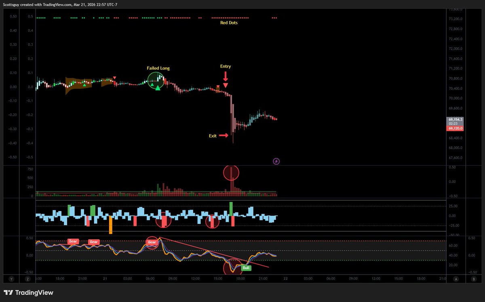Click the orange bar in oscillator pane
Screen dimensions: 485x302
click(111, 225)
